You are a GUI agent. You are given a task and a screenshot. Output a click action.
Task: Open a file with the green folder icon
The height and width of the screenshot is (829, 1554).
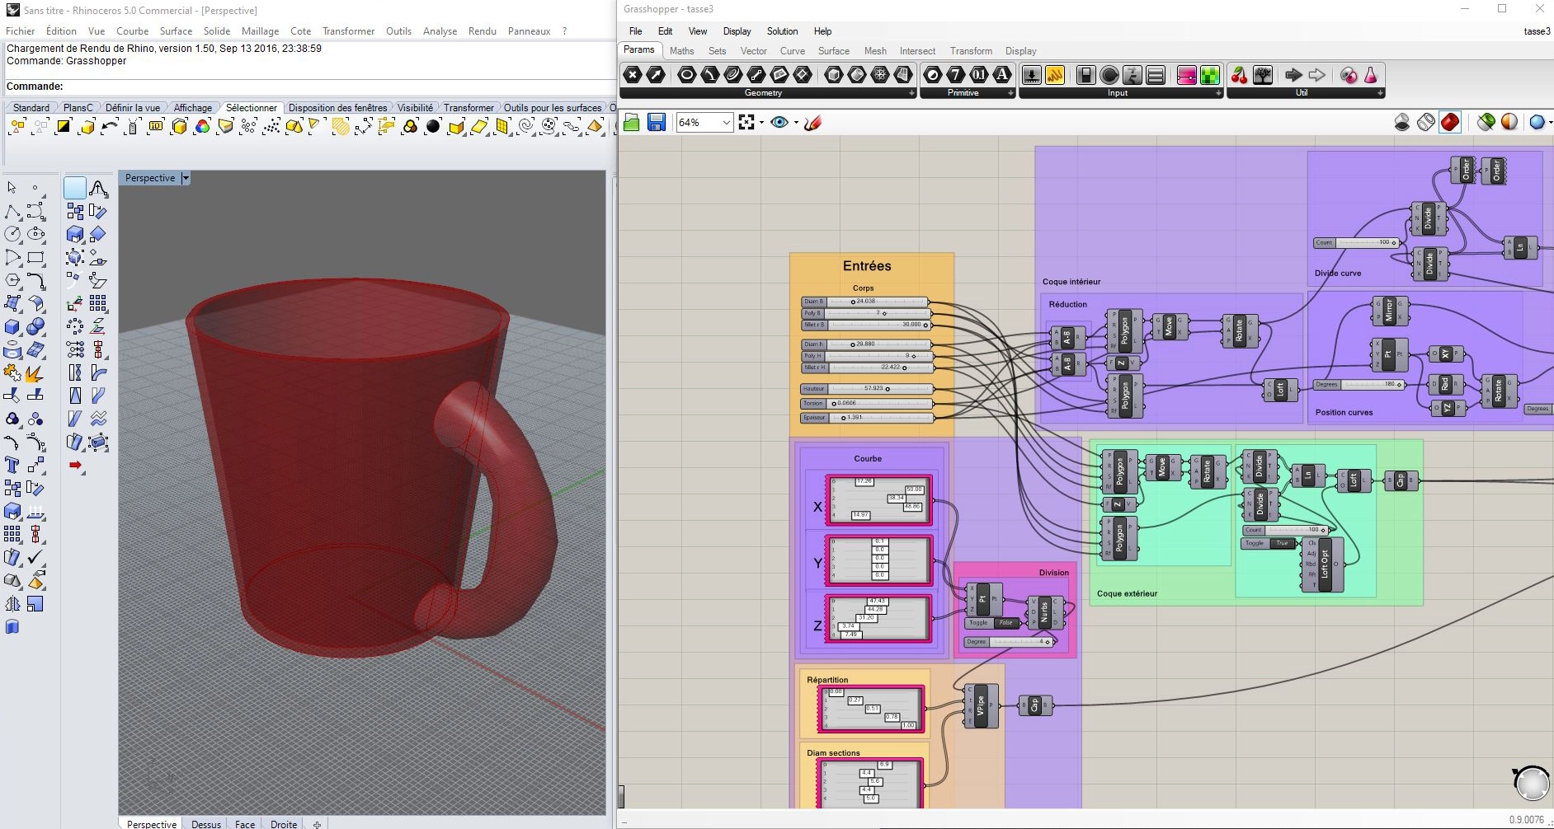(x=632, y=123)
